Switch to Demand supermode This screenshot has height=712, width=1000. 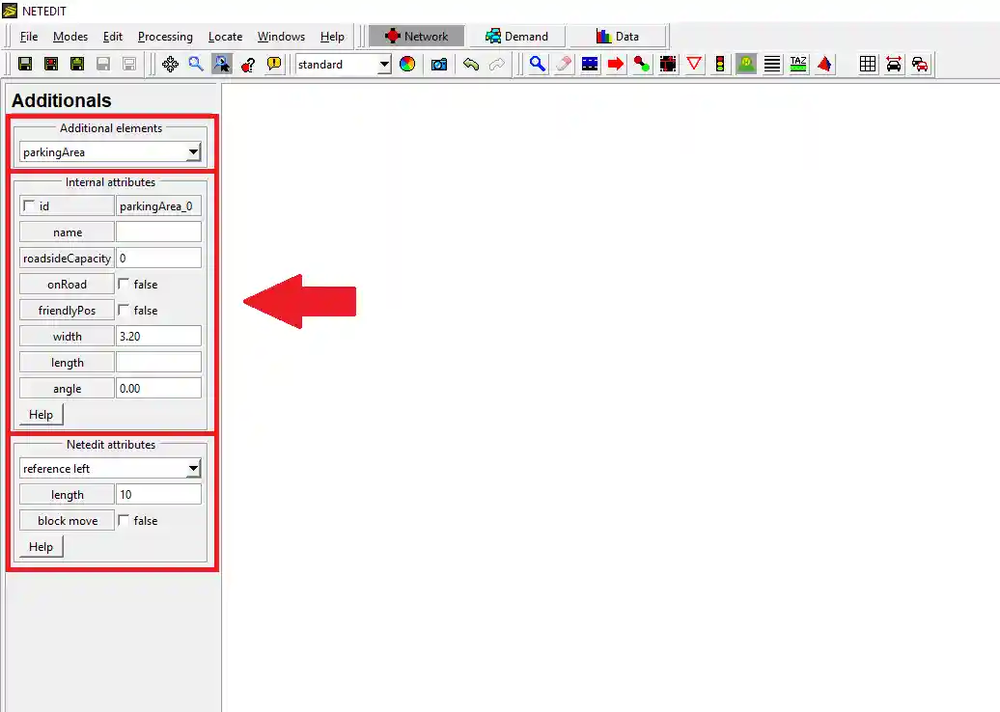coord(517,37)
